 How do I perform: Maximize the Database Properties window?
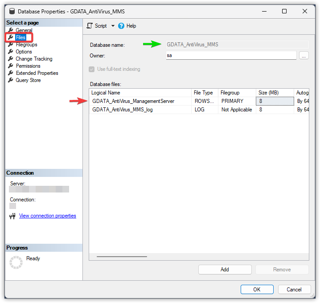(284, 11)
